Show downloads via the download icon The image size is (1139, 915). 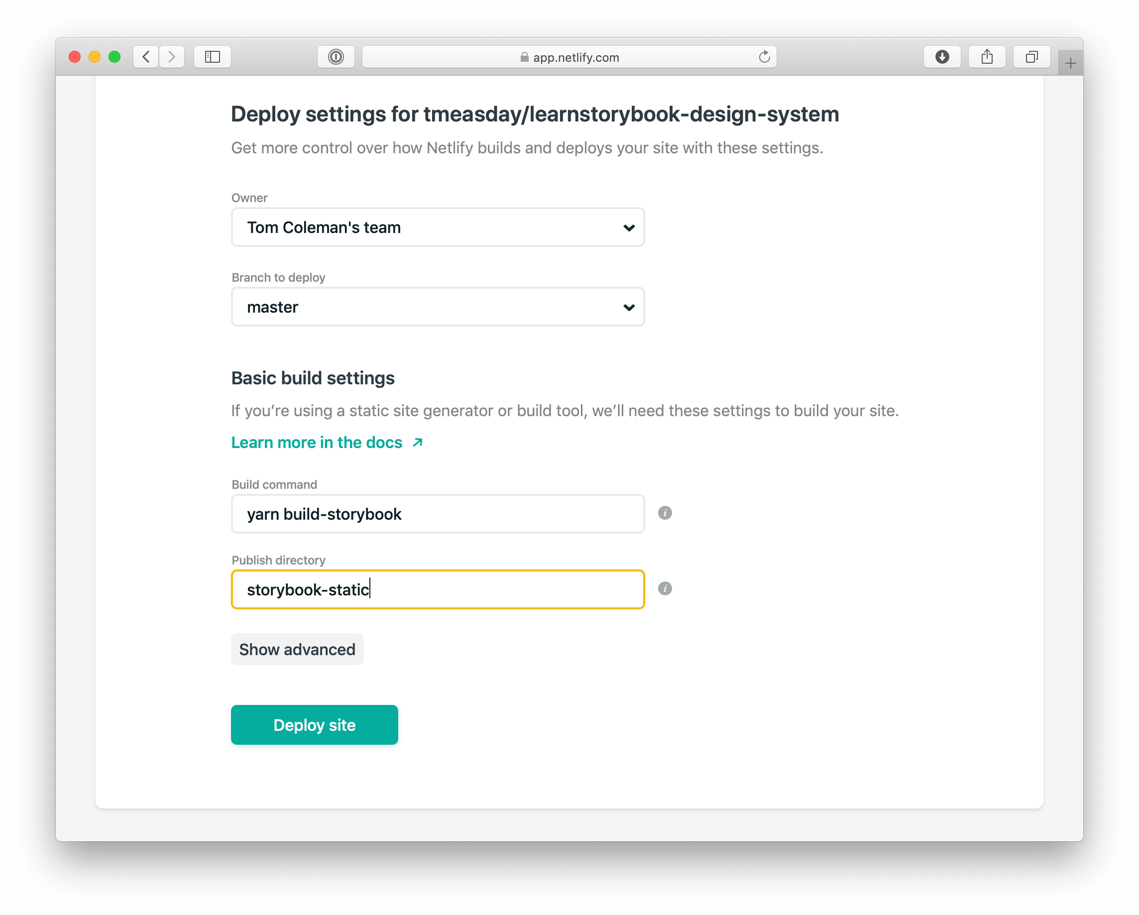pyautogui.click(x=942, y=57)
